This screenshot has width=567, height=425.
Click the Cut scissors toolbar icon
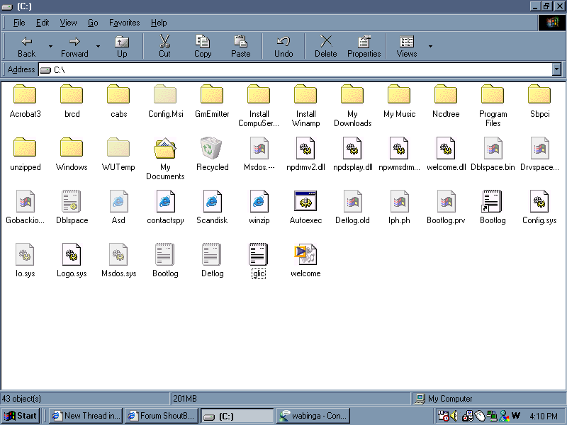[x=164, y=46]
